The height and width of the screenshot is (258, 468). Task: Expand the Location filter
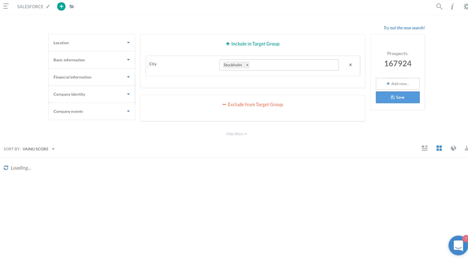[91, 43]
